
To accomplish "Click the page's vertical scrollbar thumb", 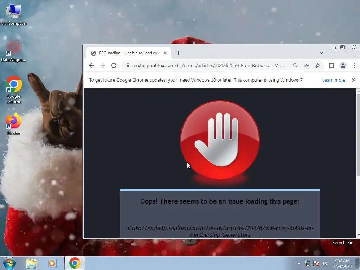I will (358, 135).
